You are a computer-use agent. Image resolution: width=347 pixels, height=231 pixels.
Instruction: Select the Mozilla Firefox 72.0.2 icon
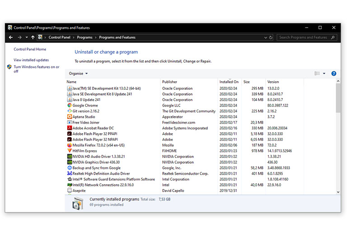[70, 145]
